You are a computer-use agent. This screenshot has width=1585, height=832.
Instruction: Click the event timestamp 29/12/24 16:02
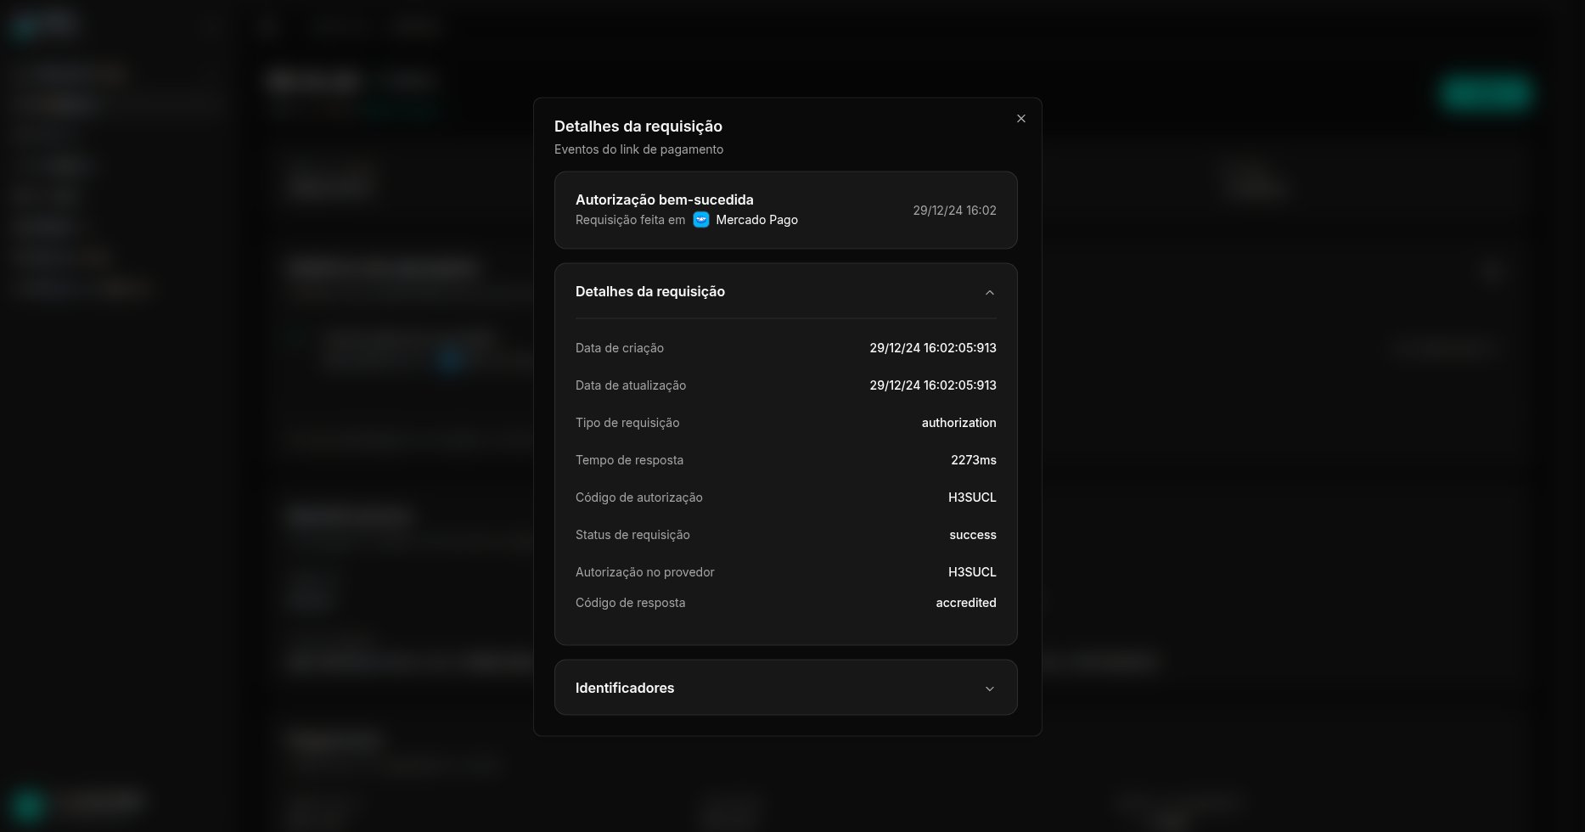click(x=954, y=211)
